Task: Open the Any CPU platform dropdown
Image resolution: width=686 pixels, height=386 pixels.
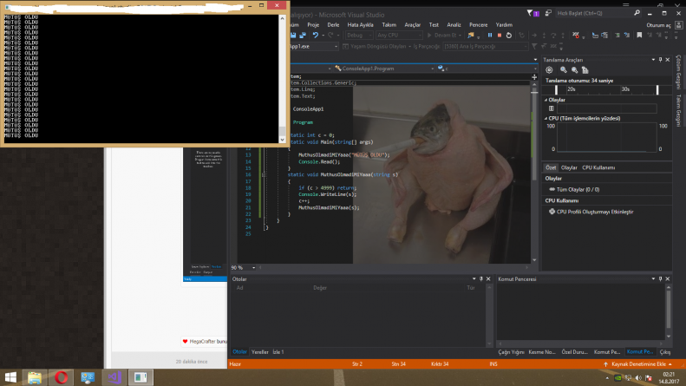Action: click(399, 36)
